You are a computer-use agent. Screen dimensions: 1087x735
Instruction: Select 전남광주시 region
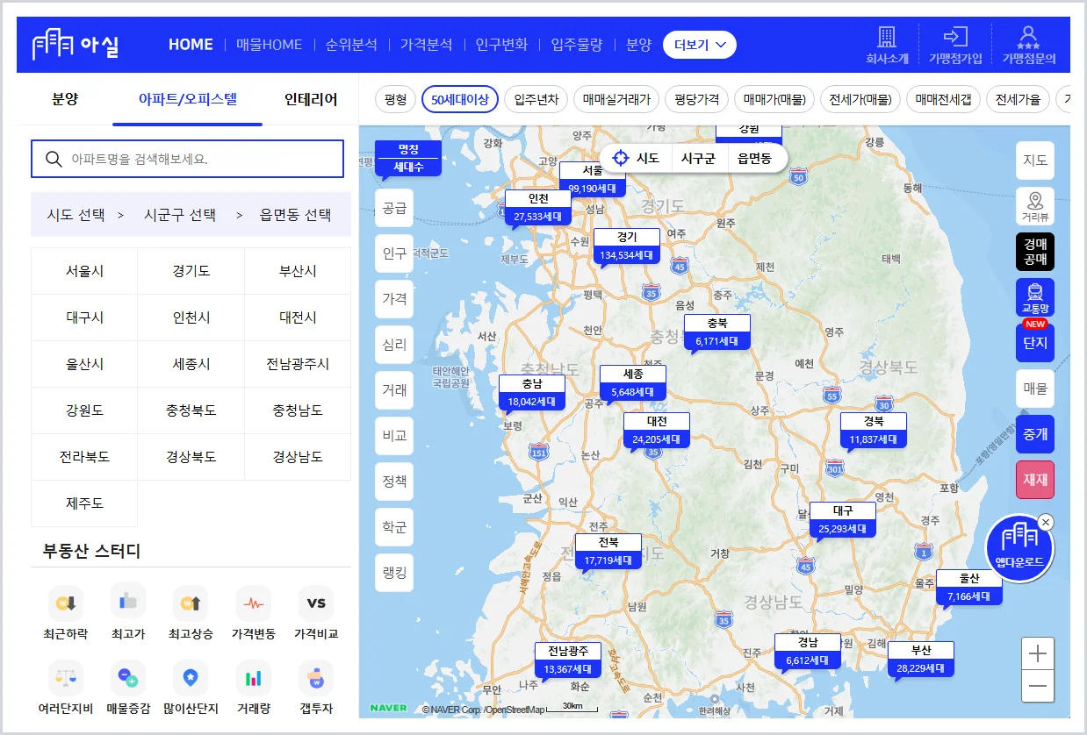coord(298,364)
